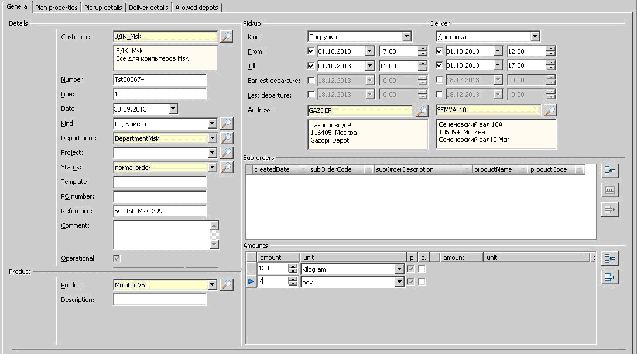637x354 pixels.
Task: Enable Deliver Last departure checkbox
Action: (x=439, y=94)
